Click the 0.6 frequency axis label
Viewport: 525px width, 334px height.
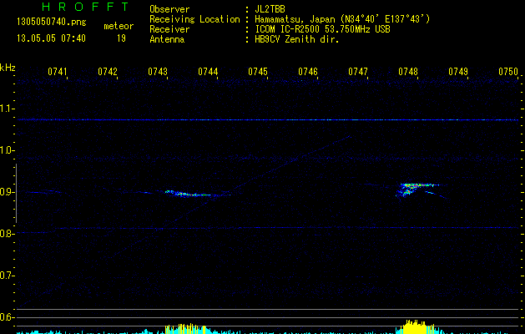click(8, 317)
